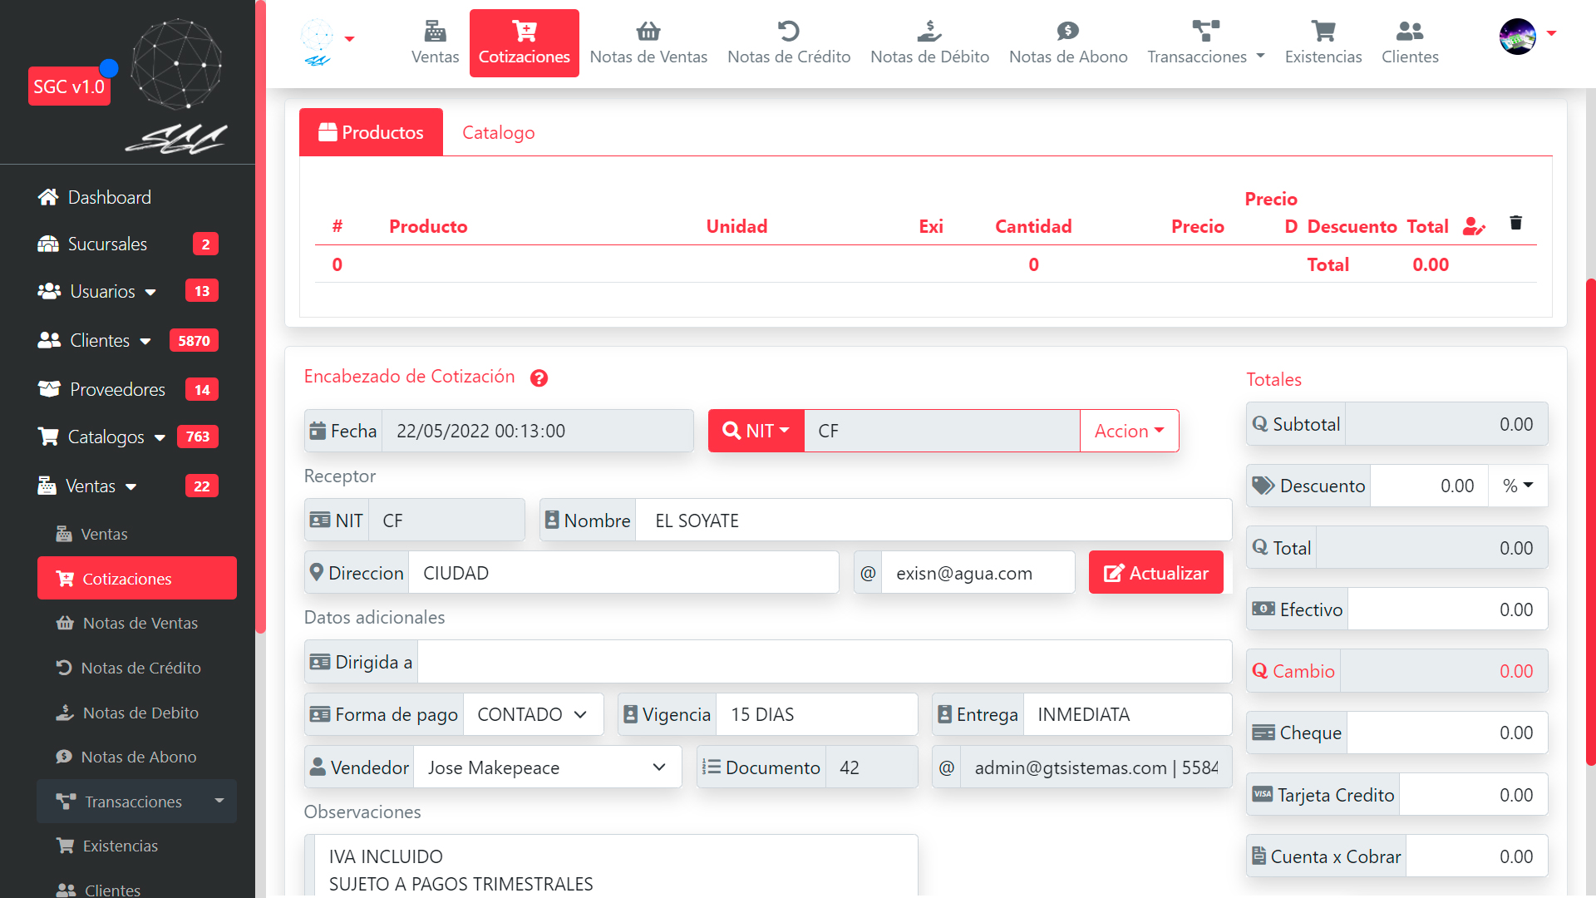Open Notas de Abono from the top toolbar
This screenshot has height=898, width=1596.
(x=1067, y=43)
